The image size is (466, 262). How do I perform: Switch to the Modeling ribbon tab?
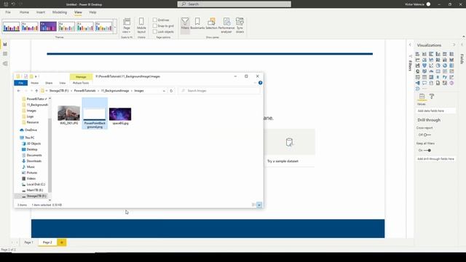click(x=60, y=12)
